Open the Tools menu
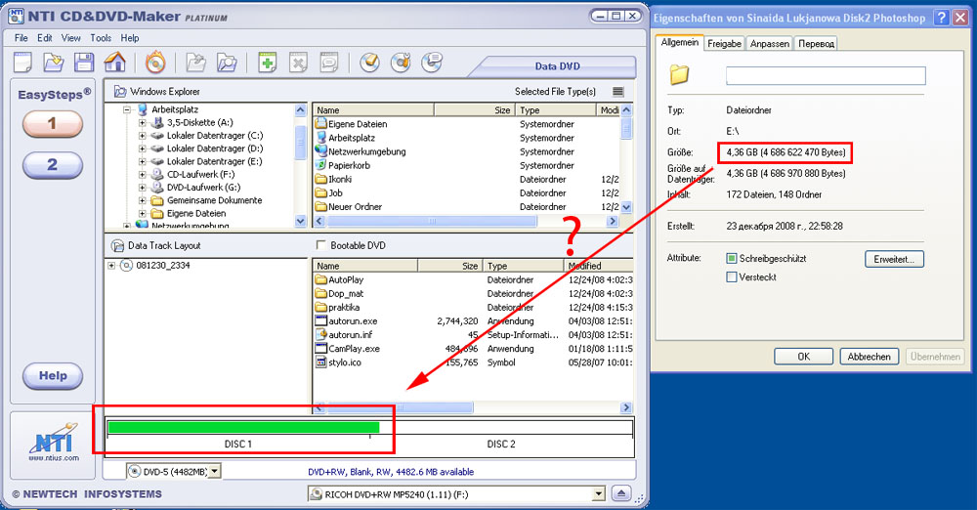Image resolution: width=977 pixels, height=510 pixels. pyautogui.click(x=101, y=38)
